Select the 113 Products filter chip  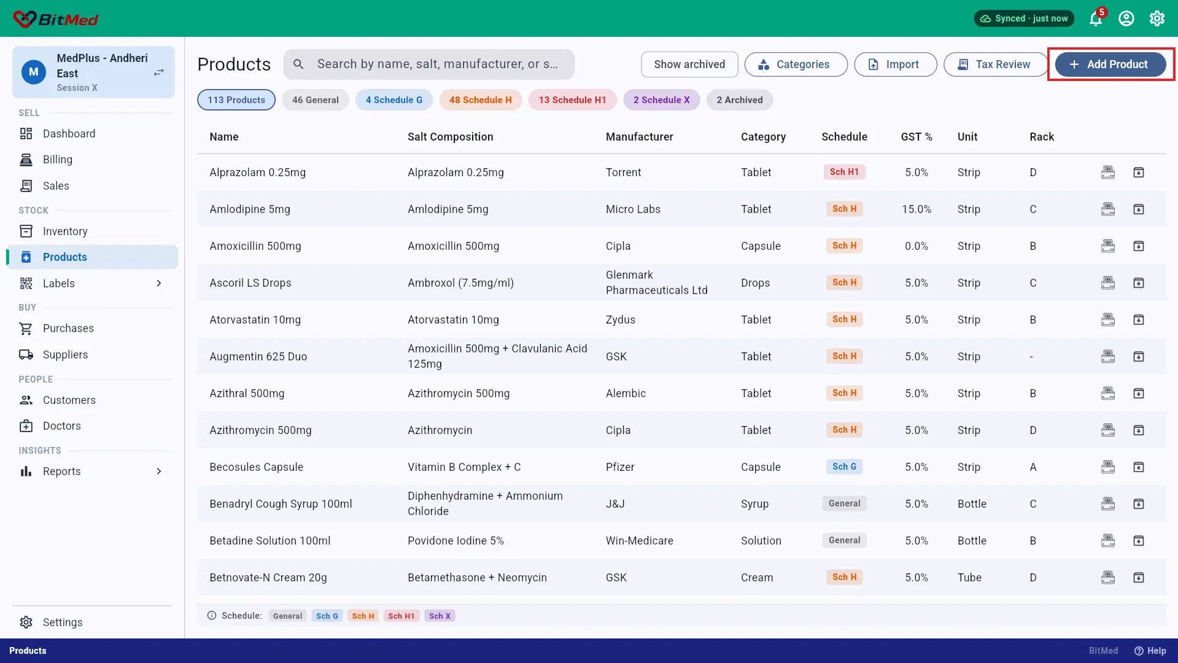pyautogui.click(x=236, y=100)
